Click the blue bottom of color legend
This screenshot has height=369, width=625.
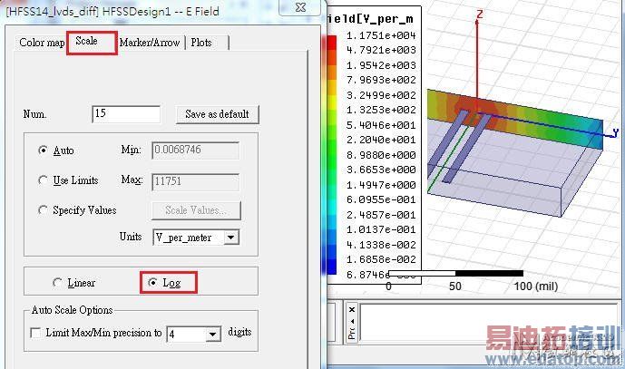tap(331, 267)
